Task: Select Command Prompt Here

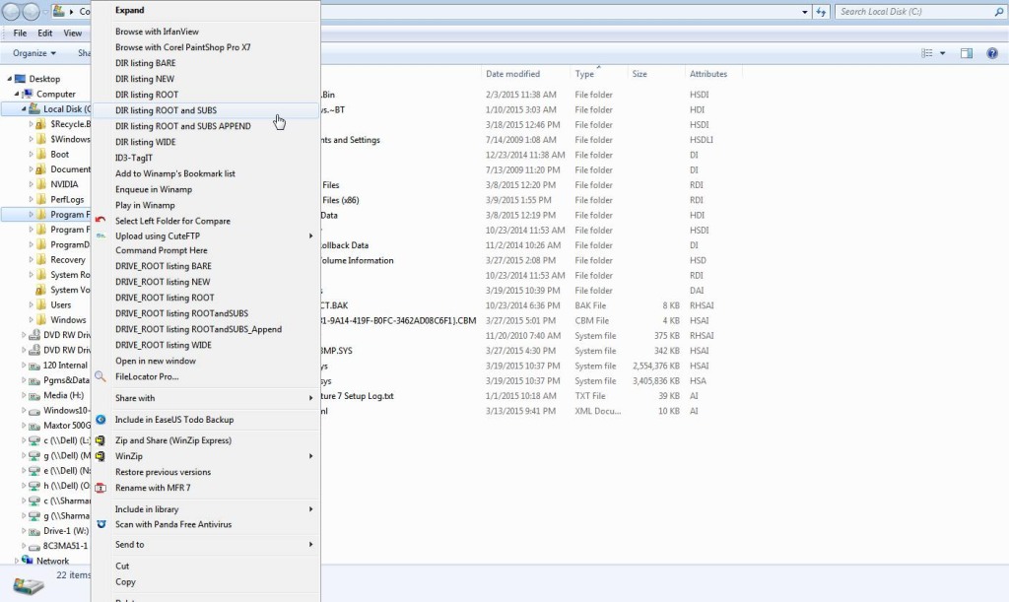Action: click(x=161, y=250)
